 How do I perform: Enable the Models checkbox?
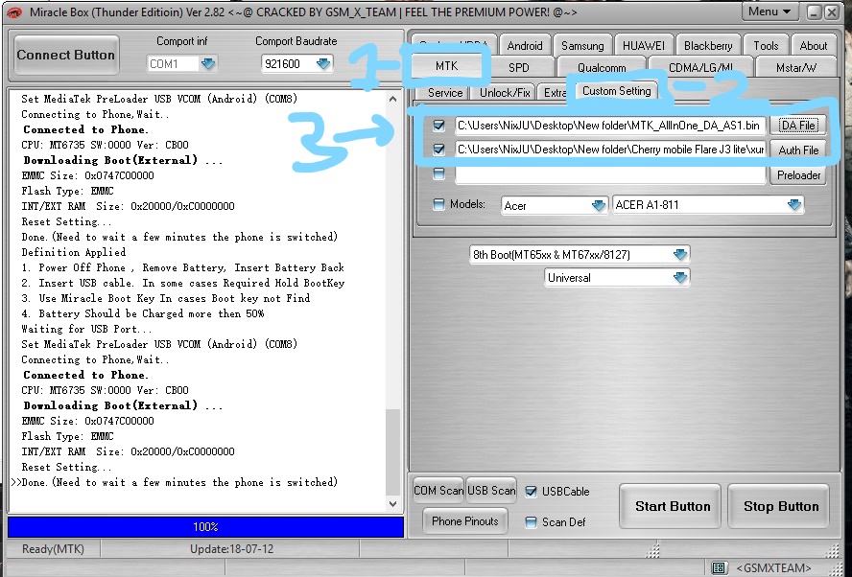point(438,204)
